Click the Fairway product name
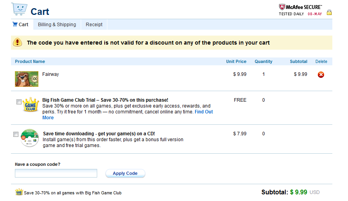This screenshot has height=201, width=348. 51,74
